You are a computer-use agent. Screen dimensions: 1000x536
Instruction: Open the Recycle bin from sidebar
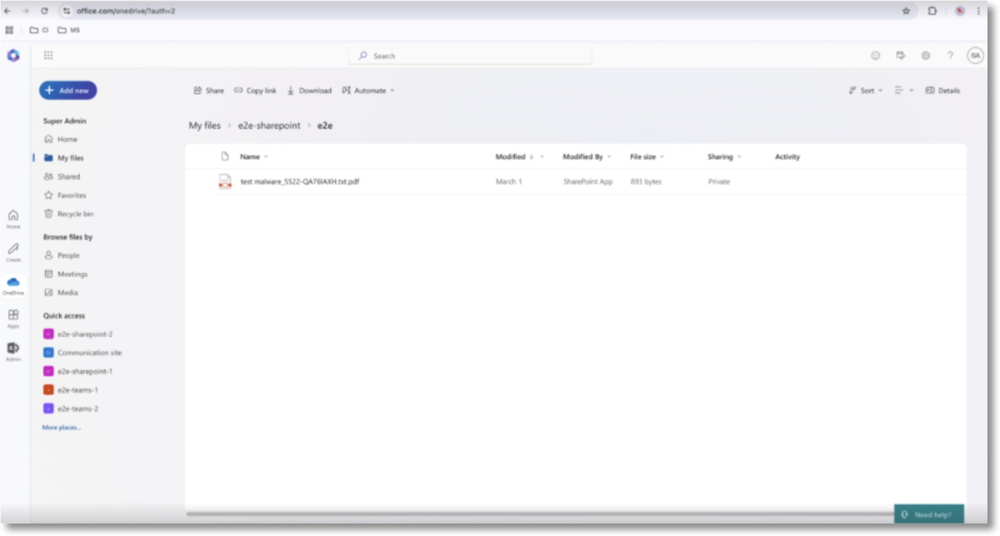pyautogui.click(x=74, y=214)
